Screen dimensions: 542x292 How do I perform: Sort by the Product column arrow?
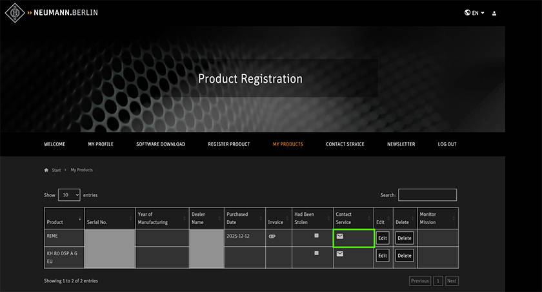[79, 218]
